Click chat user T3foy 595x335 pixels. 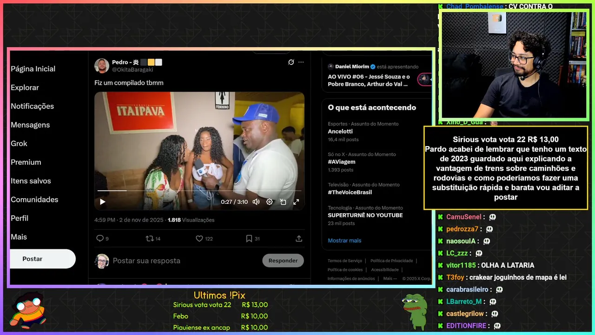(456, 277)
